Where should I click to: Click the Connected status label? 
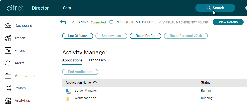click(98, 22)
